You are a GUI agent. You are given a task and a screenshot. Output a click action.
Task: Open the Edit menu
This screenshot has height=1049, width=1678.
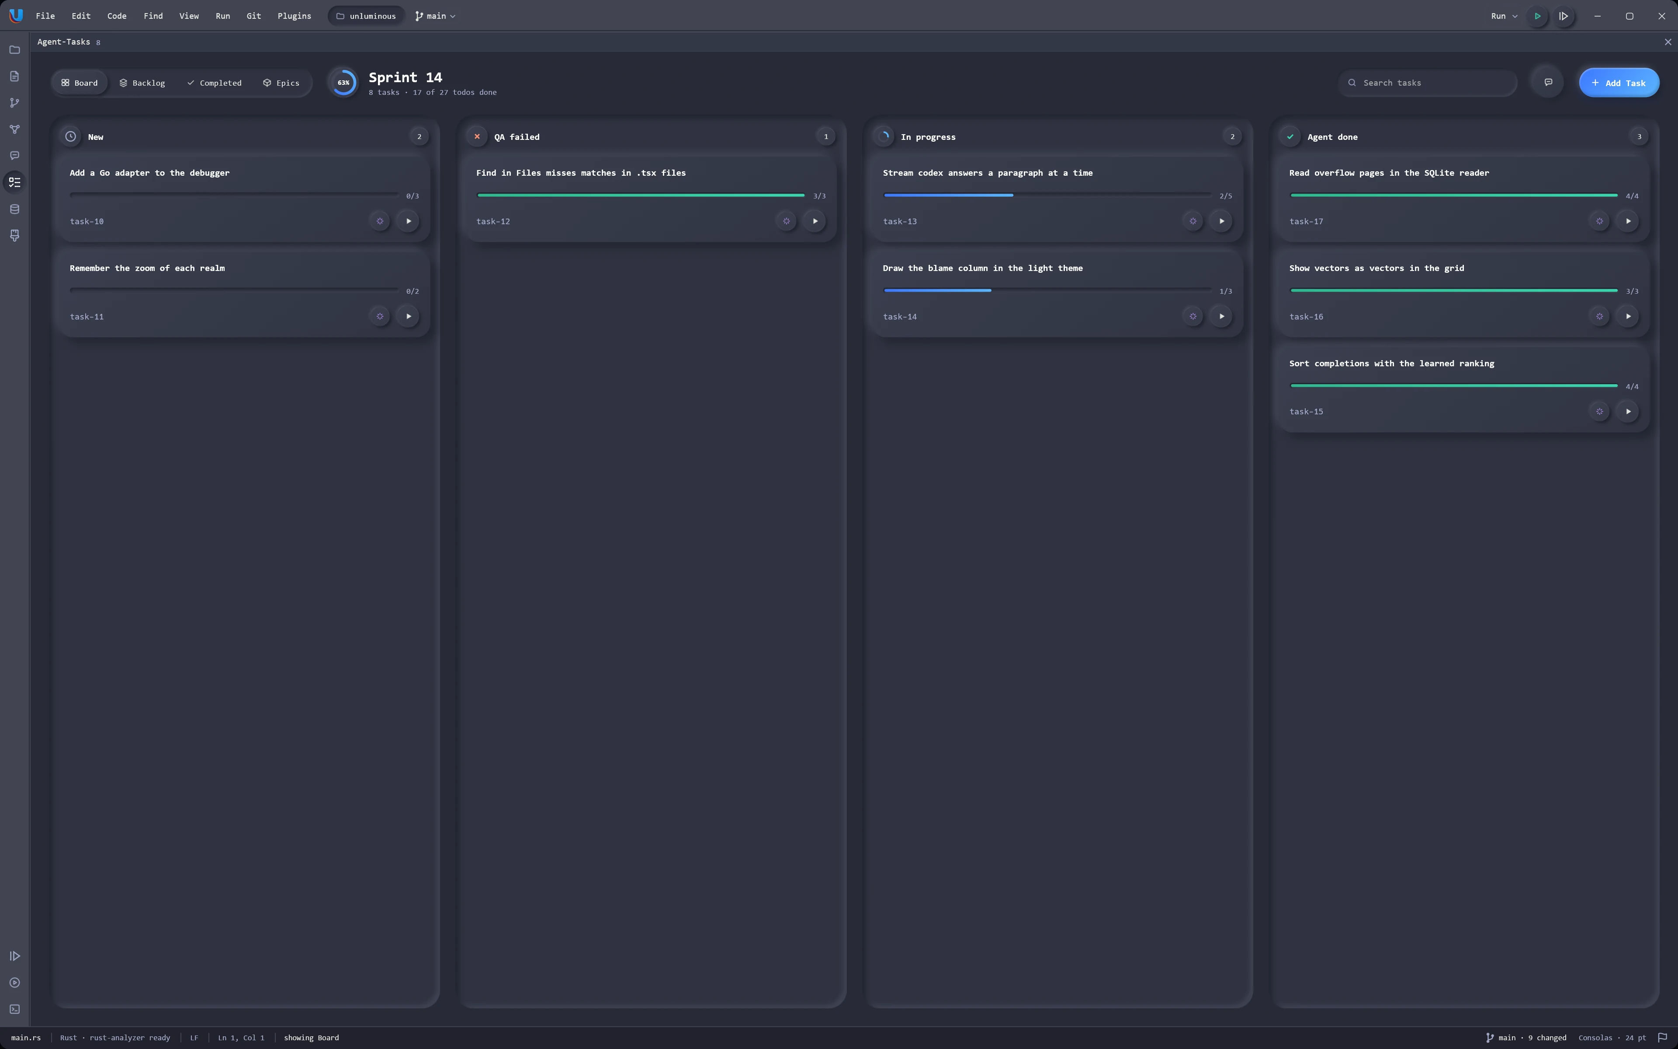(x=81, y=16)
